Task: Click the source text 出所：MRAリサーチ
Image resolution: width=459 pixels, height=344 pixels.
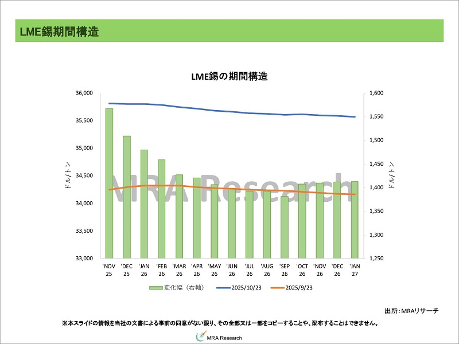Action: pyautogui.click(x=410, y=311)
